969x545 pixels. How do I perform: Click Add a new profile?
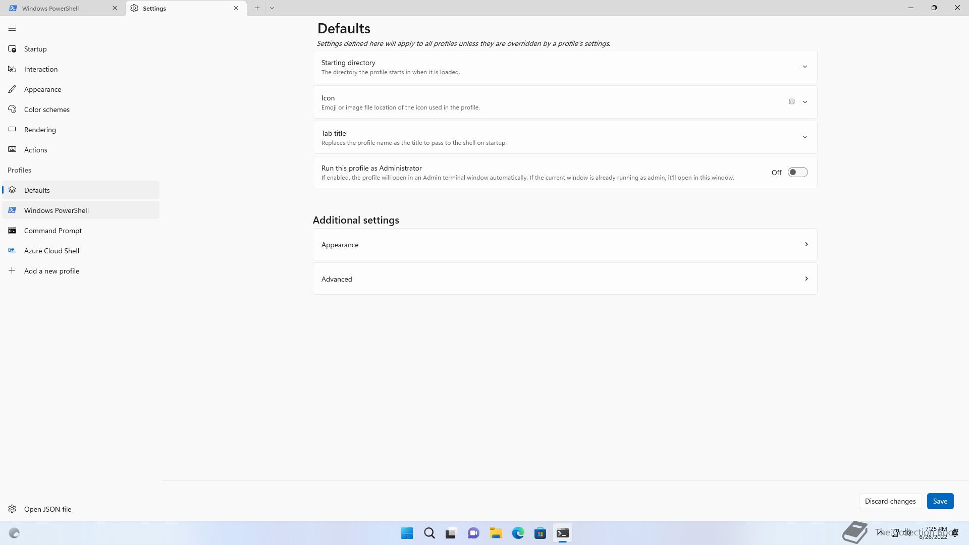click(81, 271)
